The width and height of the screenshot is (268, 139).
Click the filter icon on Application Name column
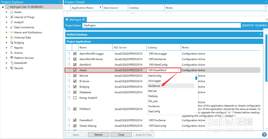[x=100, y=8]
